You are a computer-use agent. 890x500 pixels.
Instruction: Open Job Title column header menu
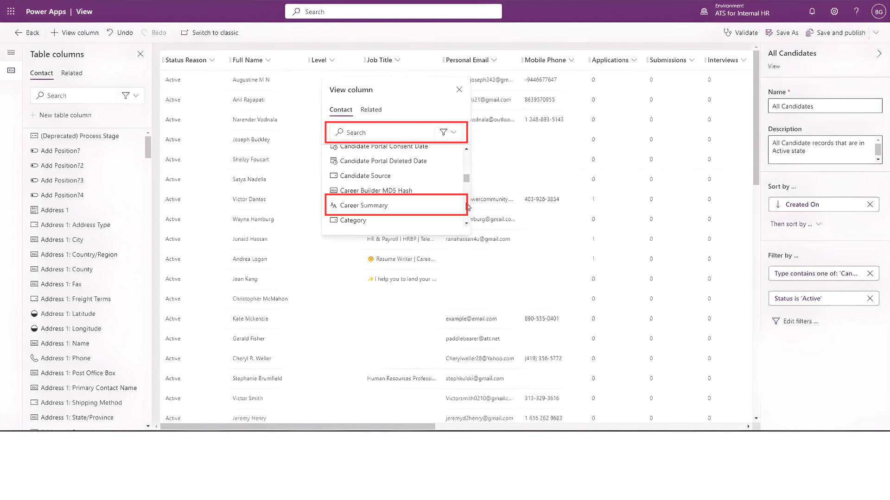click(398, 60)
